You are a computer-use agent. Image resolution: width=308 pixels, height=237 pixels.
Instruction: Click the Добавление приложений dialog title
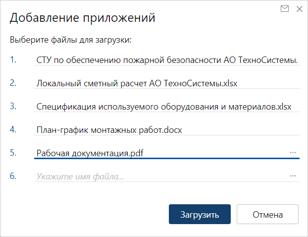[x=83, y=18]
